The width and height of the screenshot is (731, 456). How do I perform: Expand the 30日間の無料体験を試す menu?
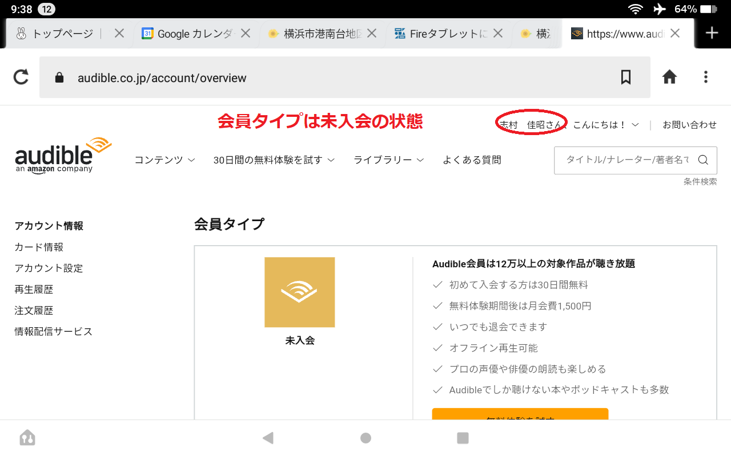(x=274, y=160)
